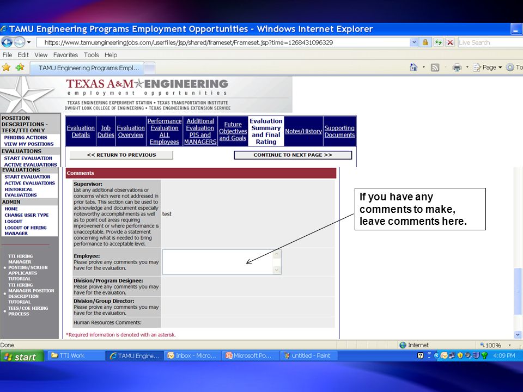Open the File menu

(7, 54)
